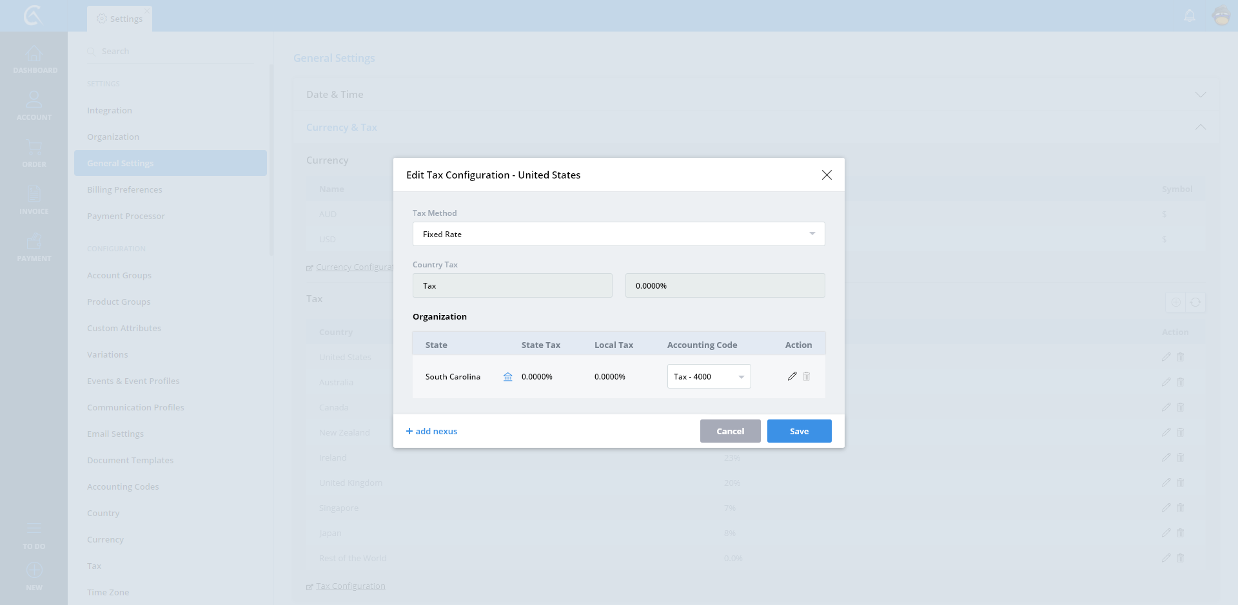Delete the South Carolina nexus row

[806, 376]
